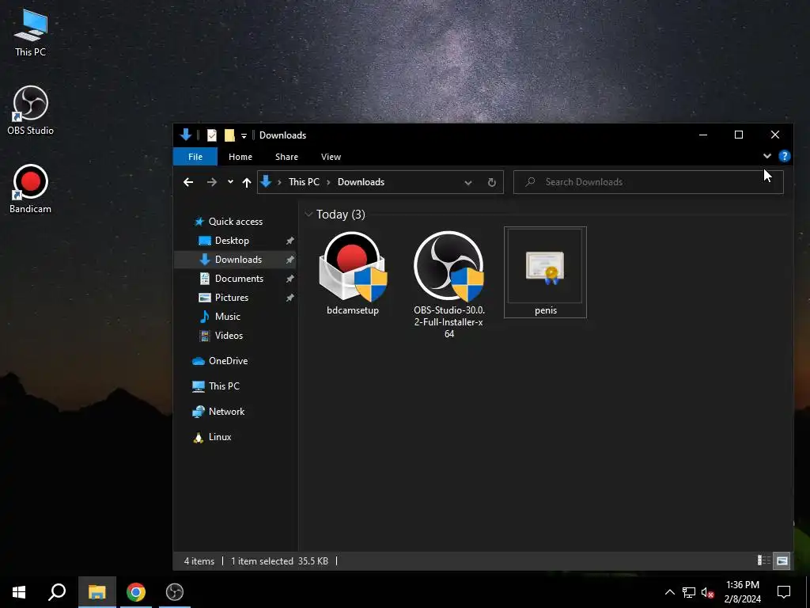
Task: Click pin icon next to Documents
Action: tap(290, 279)
